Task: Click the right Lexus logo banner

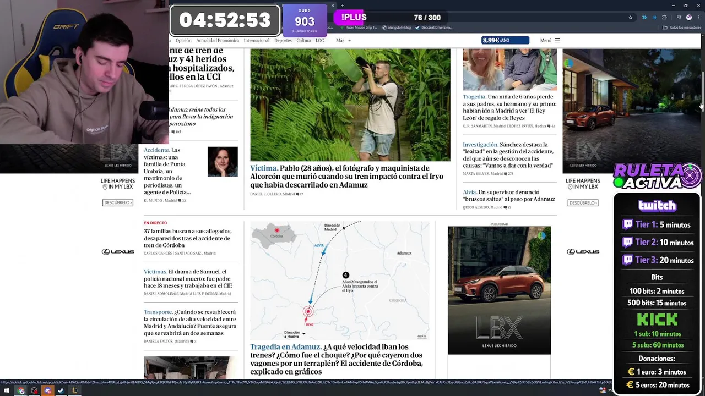Action: pyautogui.click(x=583, y=251)
